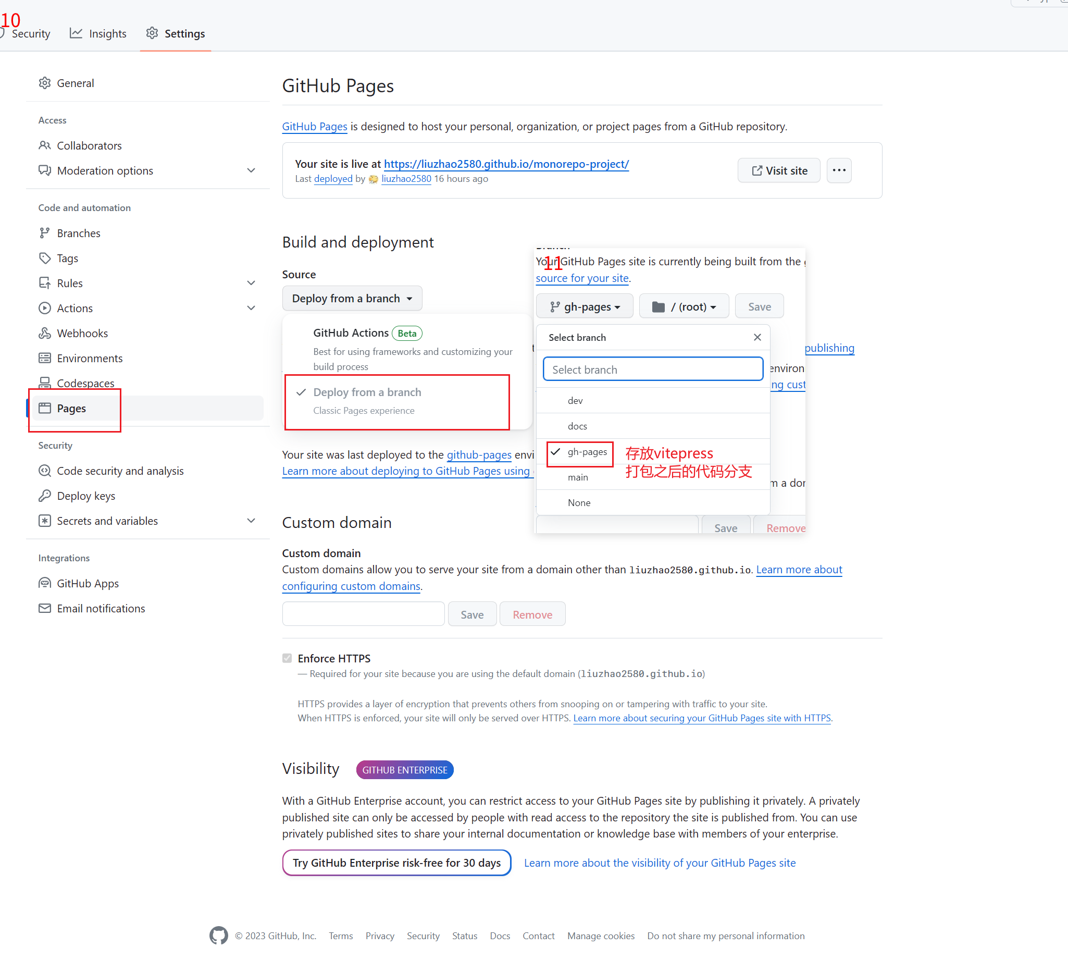
Task: Click Privacy in the footer
Action: click(x=380, y=935)
